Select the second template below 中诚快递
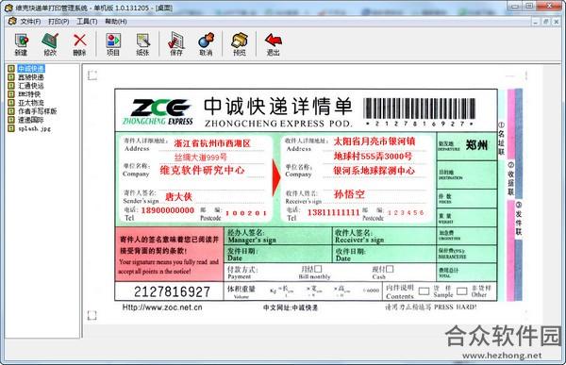 31,77
